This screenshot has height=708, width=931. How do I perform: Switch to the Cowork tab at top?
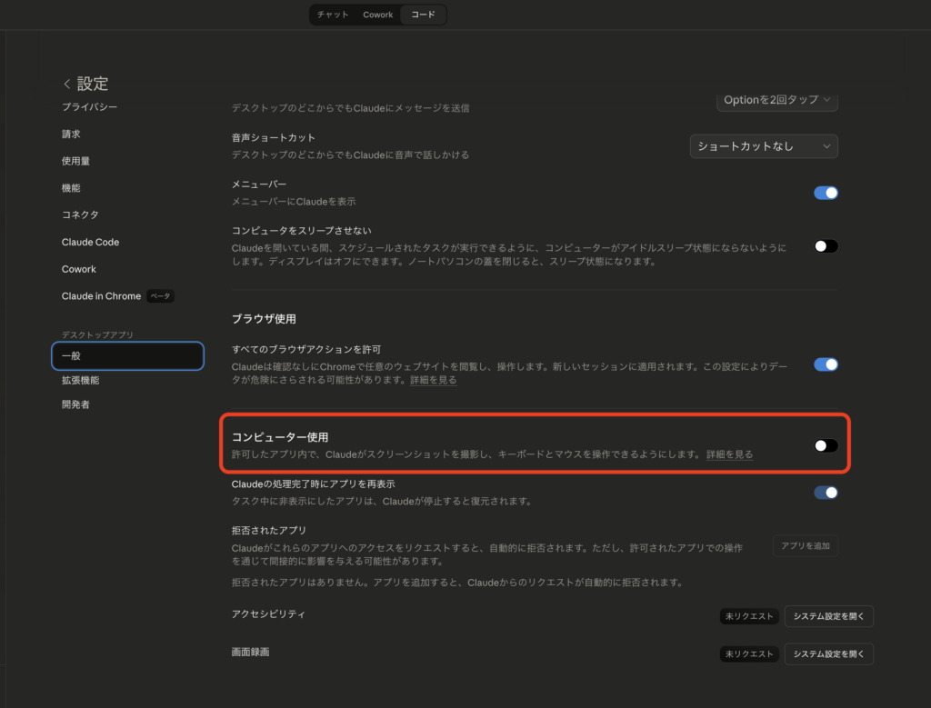point(377,15)
